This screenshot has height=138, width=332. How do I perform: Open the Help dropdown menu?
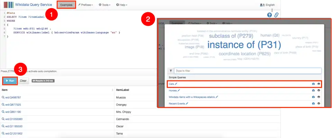tap(121, 5)
